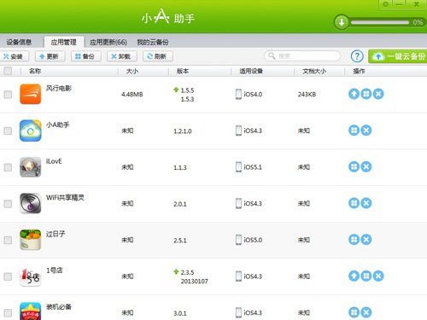Image resolution: width=427 pixels, height=320 pixels.
Task: Sort by the 适用设备 column header
Action: pyautogui.click(x=251, y=71)
